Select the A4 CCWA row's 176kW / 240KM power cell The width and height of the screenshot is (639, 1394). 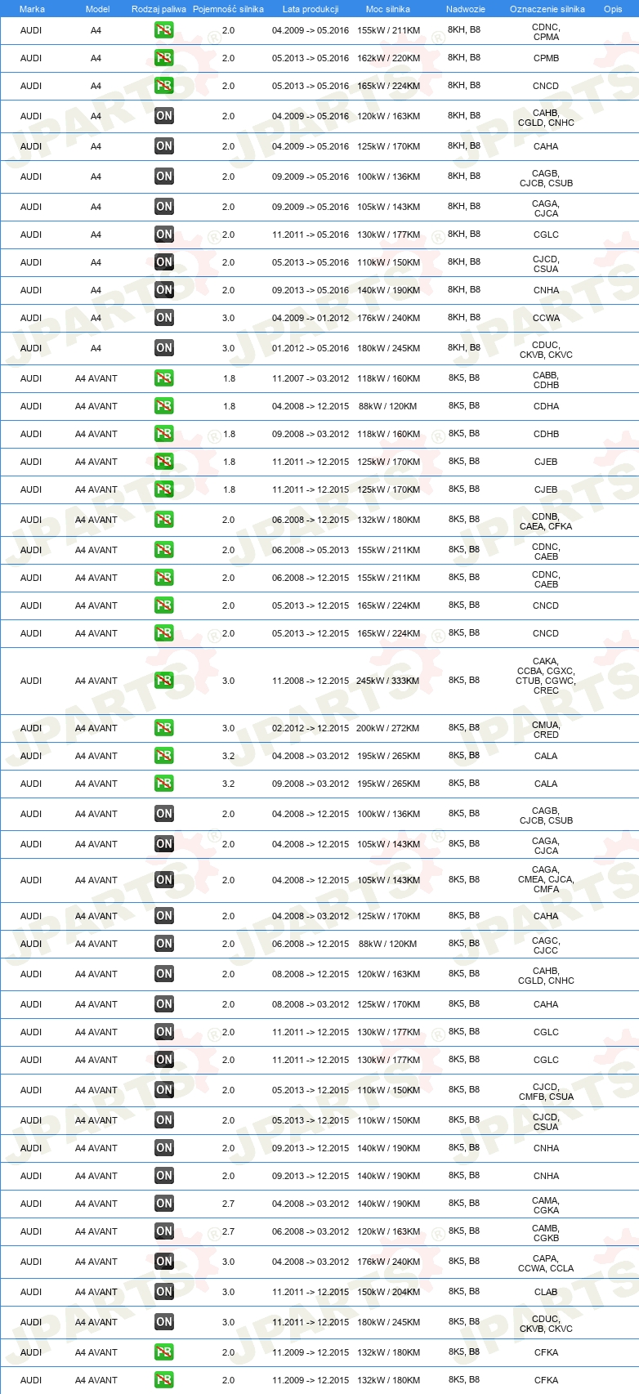(x=388, y=318)
